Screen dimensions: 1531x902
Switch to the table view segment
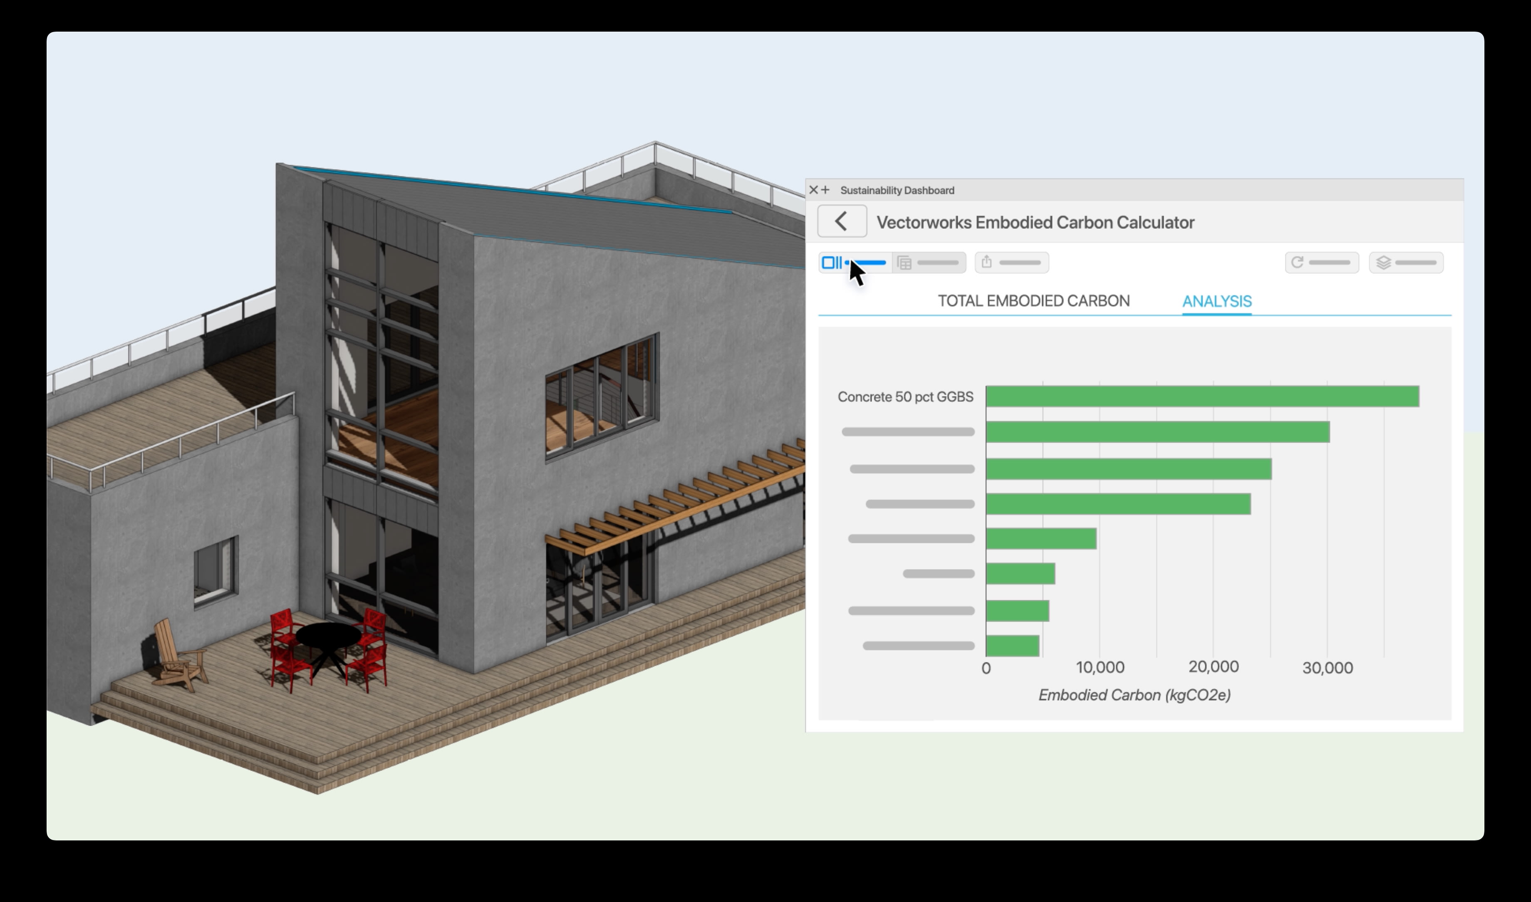[929, 263]
